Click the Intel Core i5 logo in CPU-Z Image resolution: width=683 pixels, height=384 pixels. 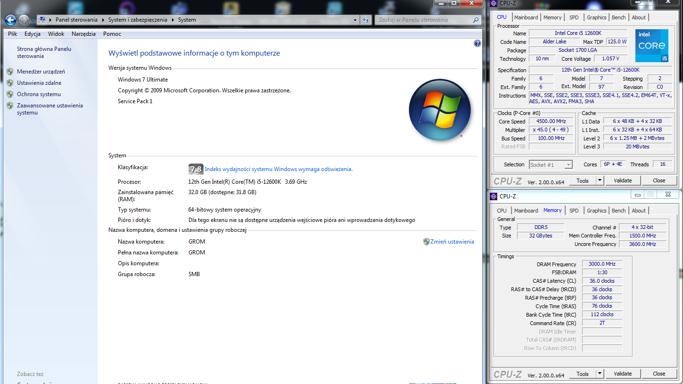[x=652, y=46]
